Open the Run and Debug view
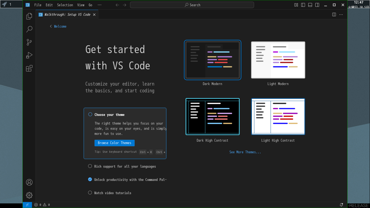370x208 pixels. coord(29,55)
